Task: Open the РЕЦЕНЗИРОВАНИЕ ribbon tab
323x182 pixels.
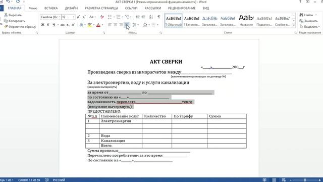Action: [182, 8]
